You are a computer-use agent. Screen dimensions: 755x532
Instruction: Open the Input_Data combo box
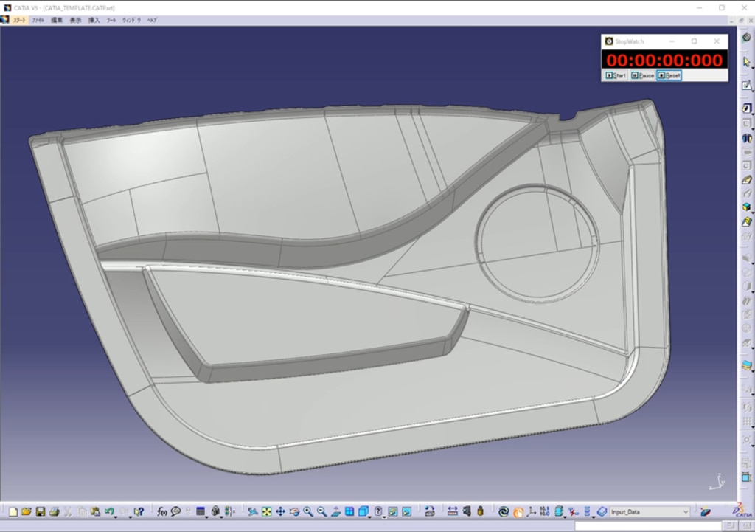click(x=650, y=512)
